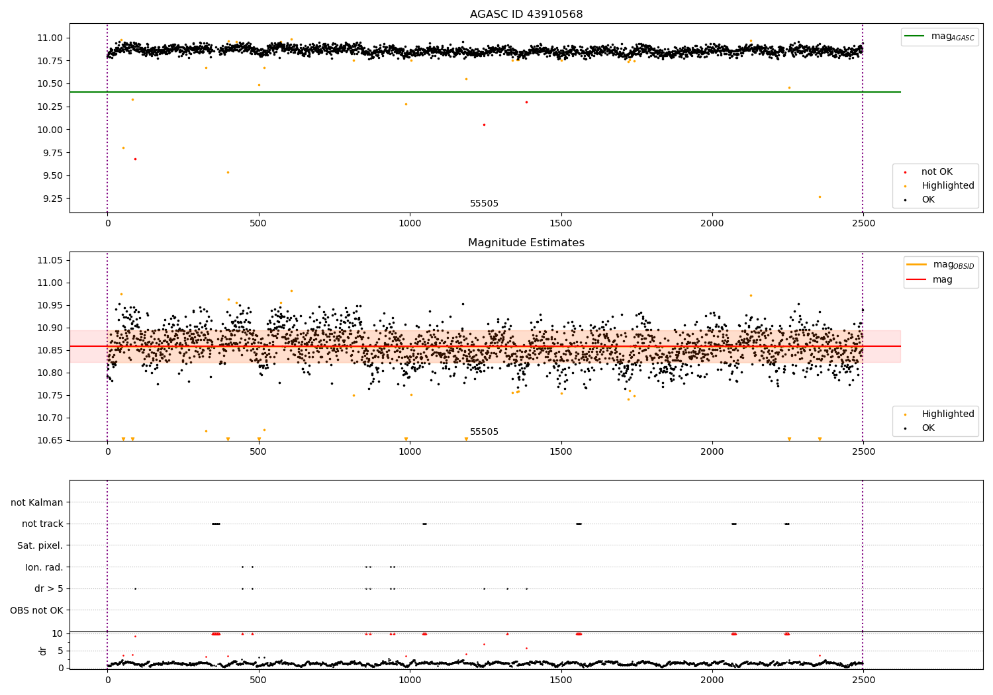This screenshot has height=695, width=993.
Task: Click the 'AGASC ID 43910568' plot title
Action: pos(526,15)
